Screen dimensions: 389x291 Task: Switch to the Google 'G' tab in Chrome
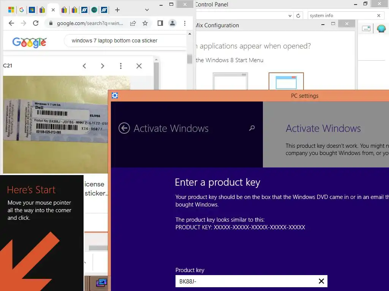[22, 10]
